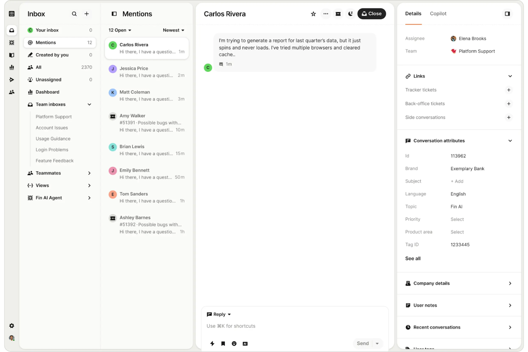528x352 pixels.
Task: Open the Mentions inbox menu item
Action: (x=46, y=42)
